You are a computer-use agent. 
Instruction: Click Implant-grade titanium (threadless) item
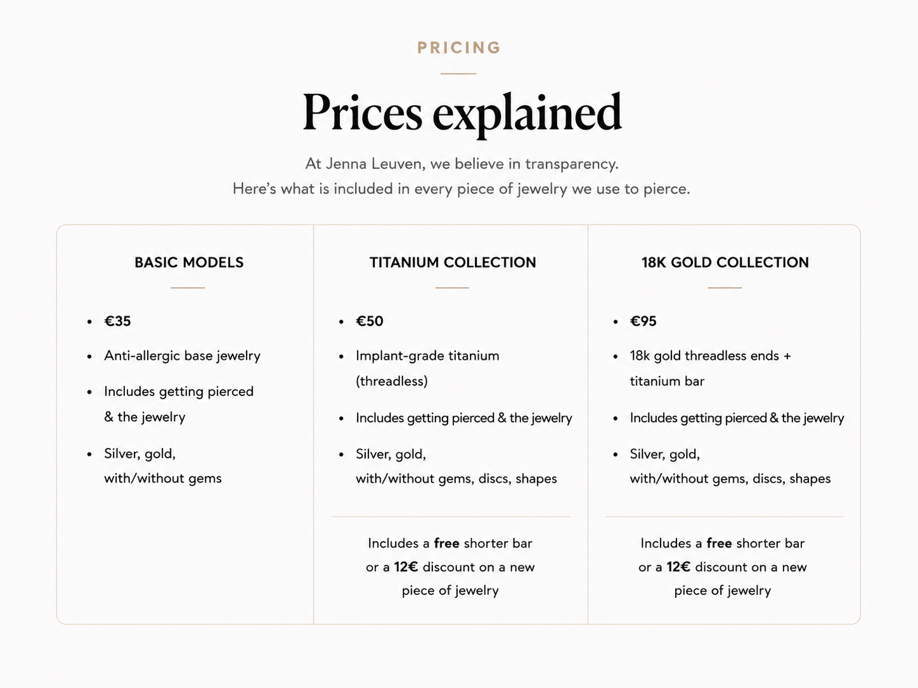pyautogui.click(x=428, y=368)
